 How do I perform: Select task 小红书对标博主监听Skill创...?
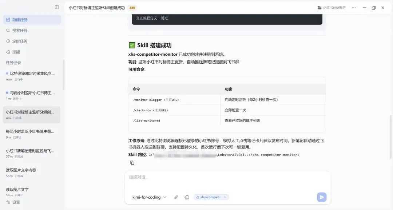tap(31, 115)
